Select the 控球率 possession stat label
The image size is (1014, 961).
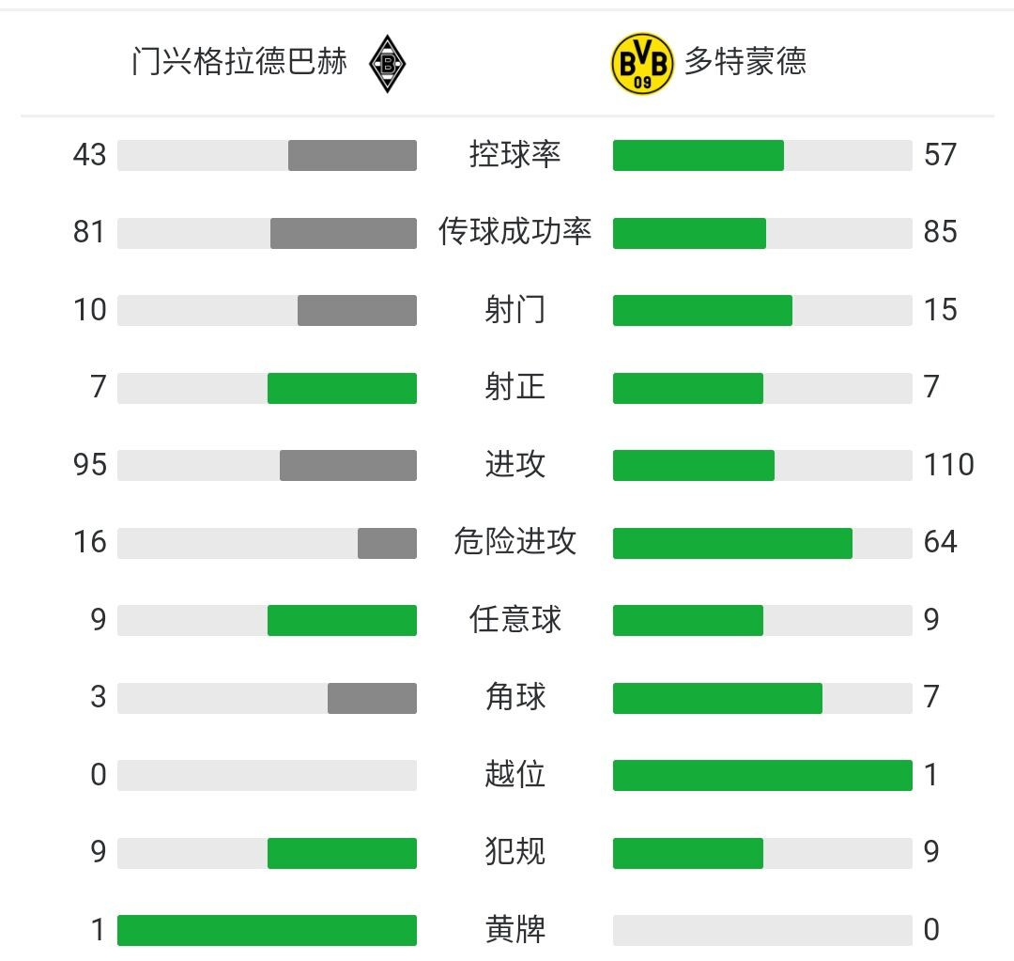515,155
